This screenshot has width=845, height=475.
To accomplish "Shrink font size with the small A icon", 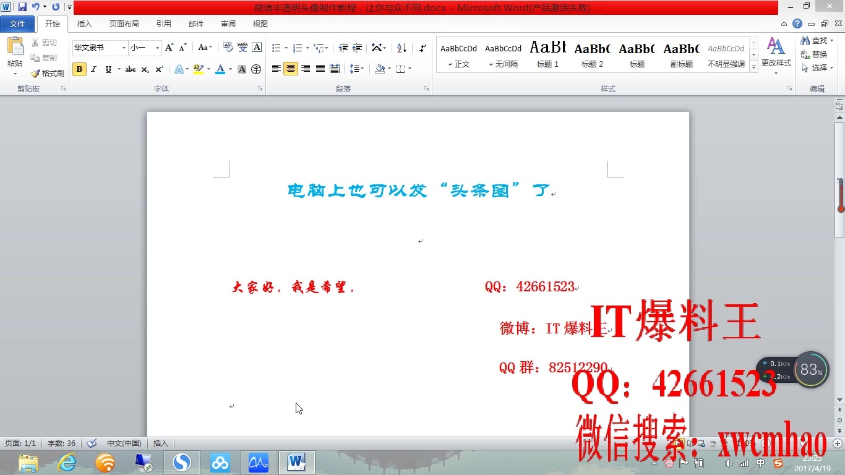I will click(182, 48).
